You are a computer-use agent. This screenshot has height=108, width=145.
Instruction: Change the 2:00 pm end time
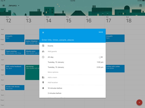(x=100, y=67)
